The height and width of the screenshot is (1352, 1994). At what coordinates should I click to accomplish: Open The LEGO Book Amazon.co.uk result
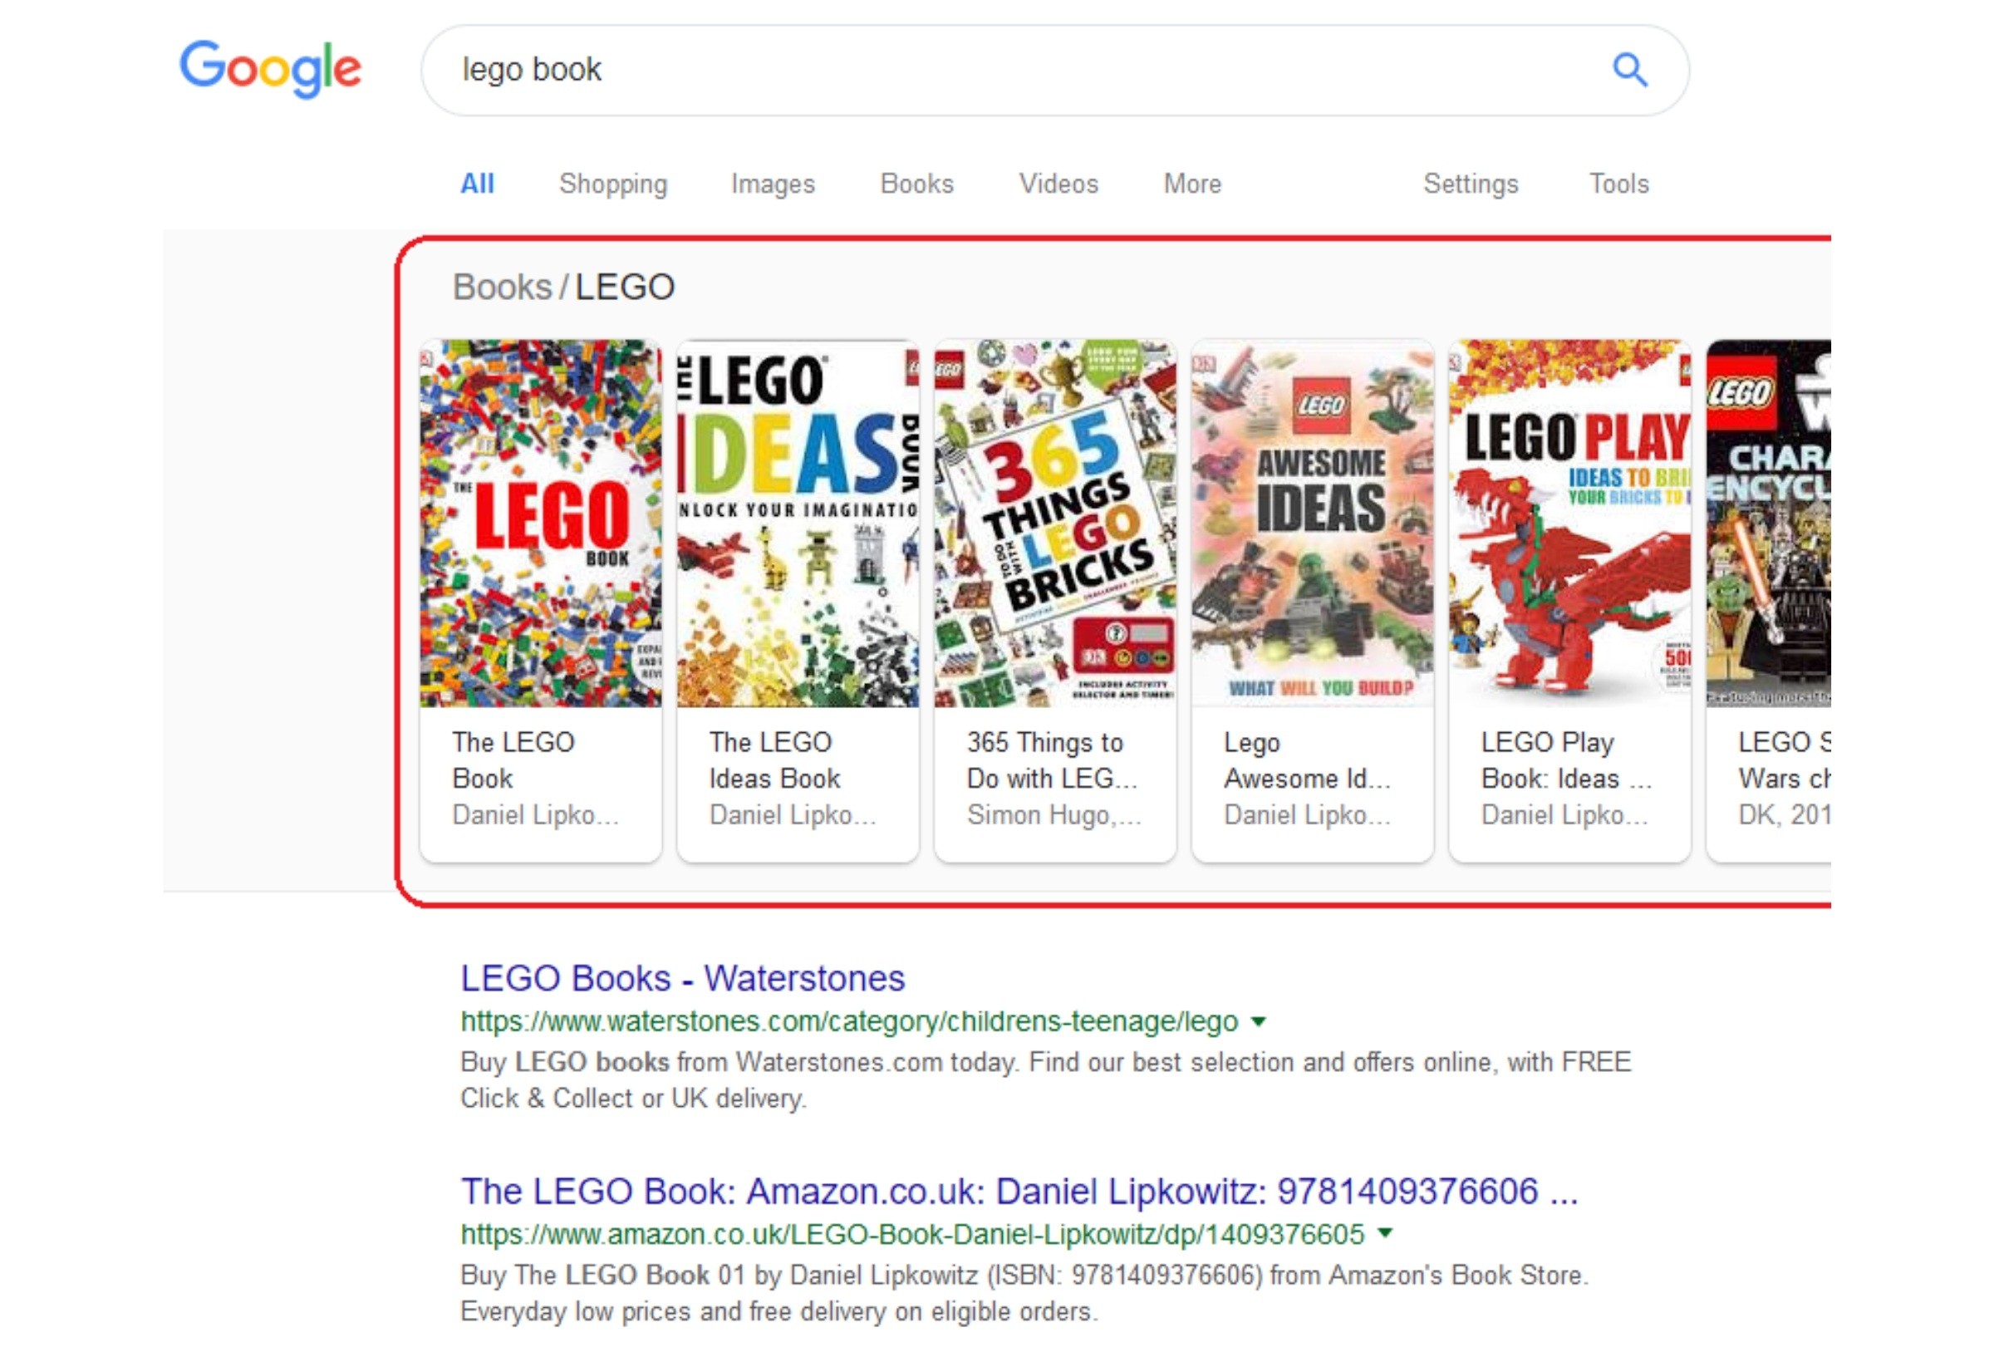pos(1019,1192)
